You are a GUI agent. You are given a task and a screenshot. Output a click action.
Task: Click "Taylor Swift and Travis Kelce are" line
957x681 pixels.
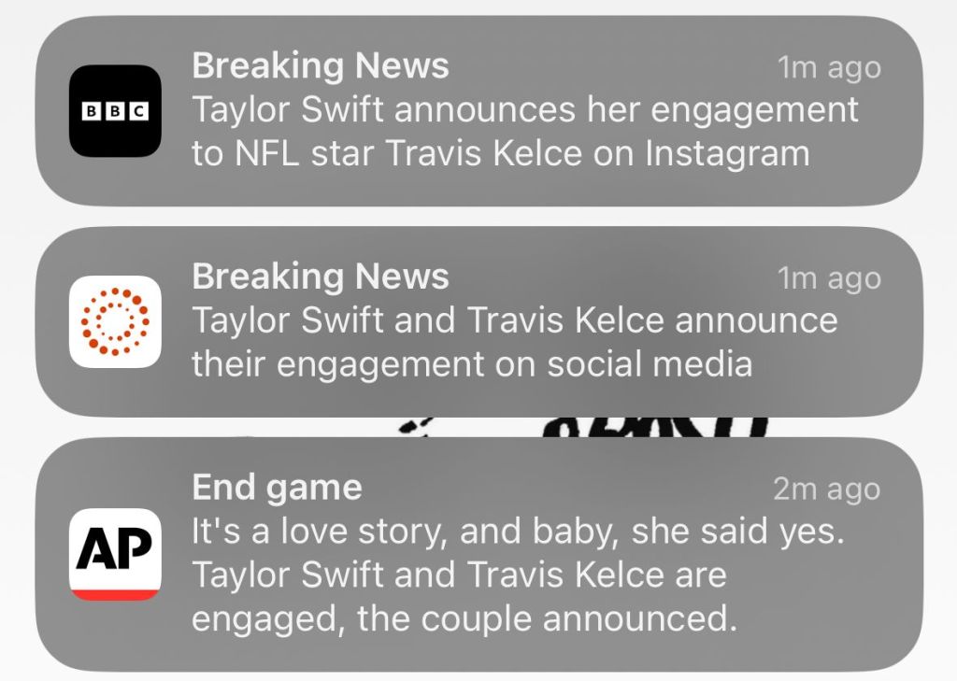tap(459, 575)
